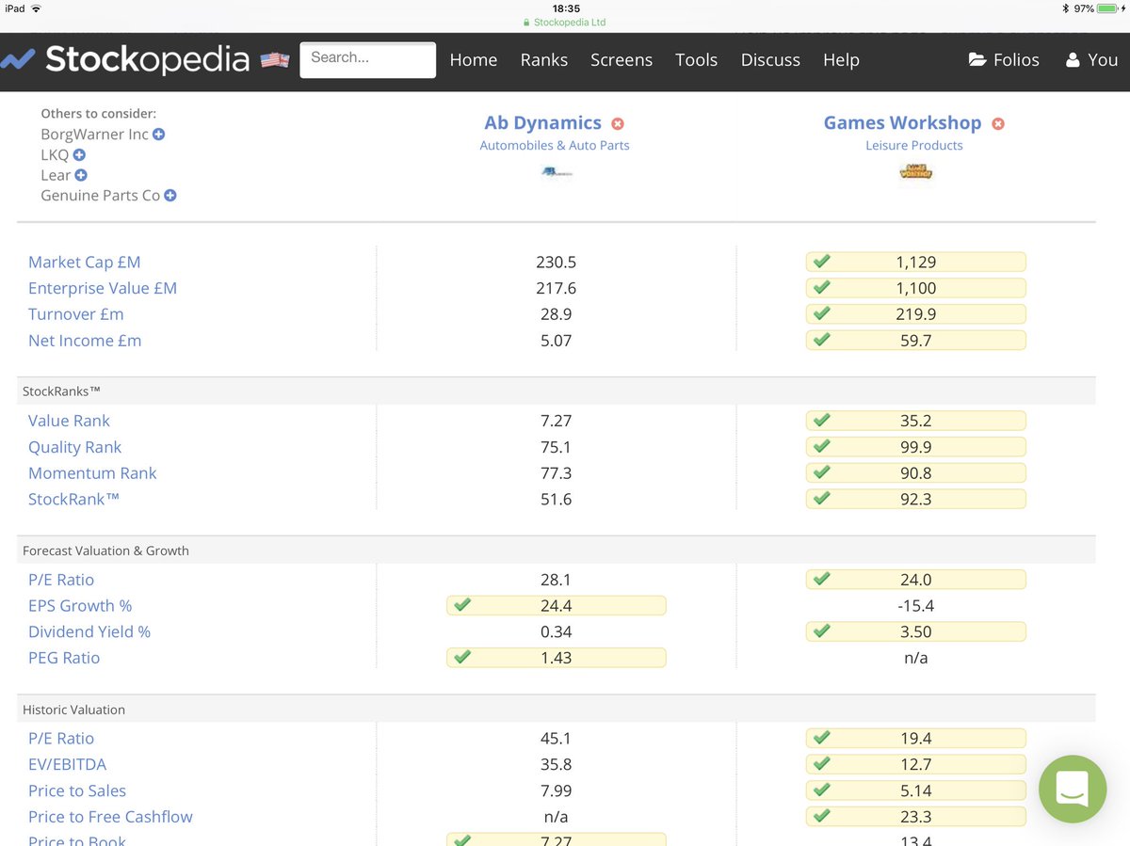Click the Quality Rank link

point(75,447)
